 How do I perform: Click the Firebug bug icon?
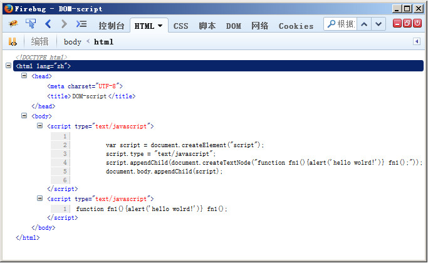tap(13, 24)
